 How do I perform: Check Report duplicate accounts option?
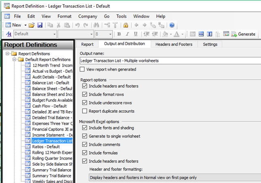(84, 111)
